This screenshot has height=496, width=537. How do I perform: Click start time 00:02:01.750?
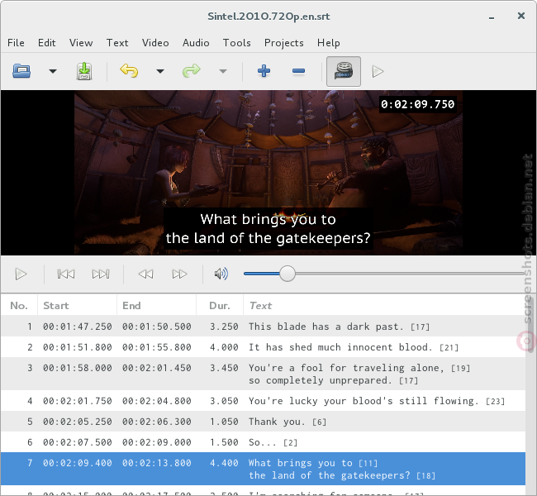78,401
